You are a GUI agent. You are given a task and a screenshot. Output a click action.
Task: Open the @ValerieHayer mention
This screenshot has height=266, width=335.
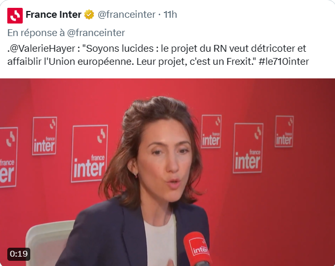(42, 49)
